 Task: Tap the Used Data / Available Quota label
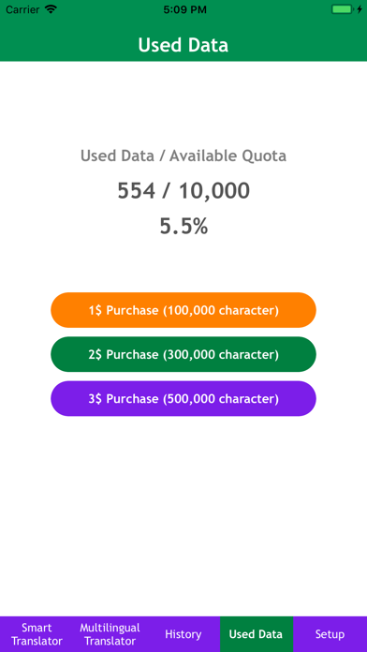point(183,156)
